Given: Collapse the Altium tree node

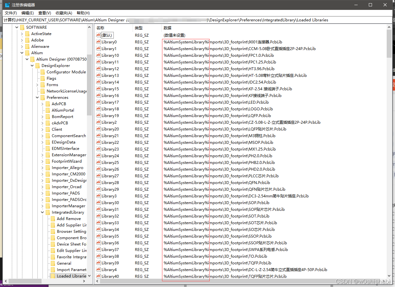Looking at the screenshot, I should pyautogui.click(x=22, y=53).
